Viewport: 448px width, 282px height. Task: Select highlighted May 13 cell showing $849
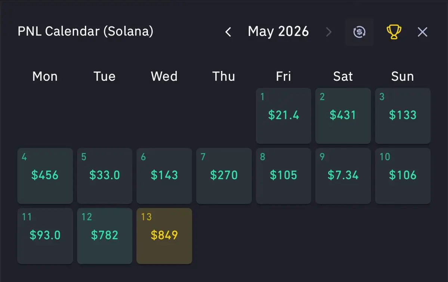(164, 236)
